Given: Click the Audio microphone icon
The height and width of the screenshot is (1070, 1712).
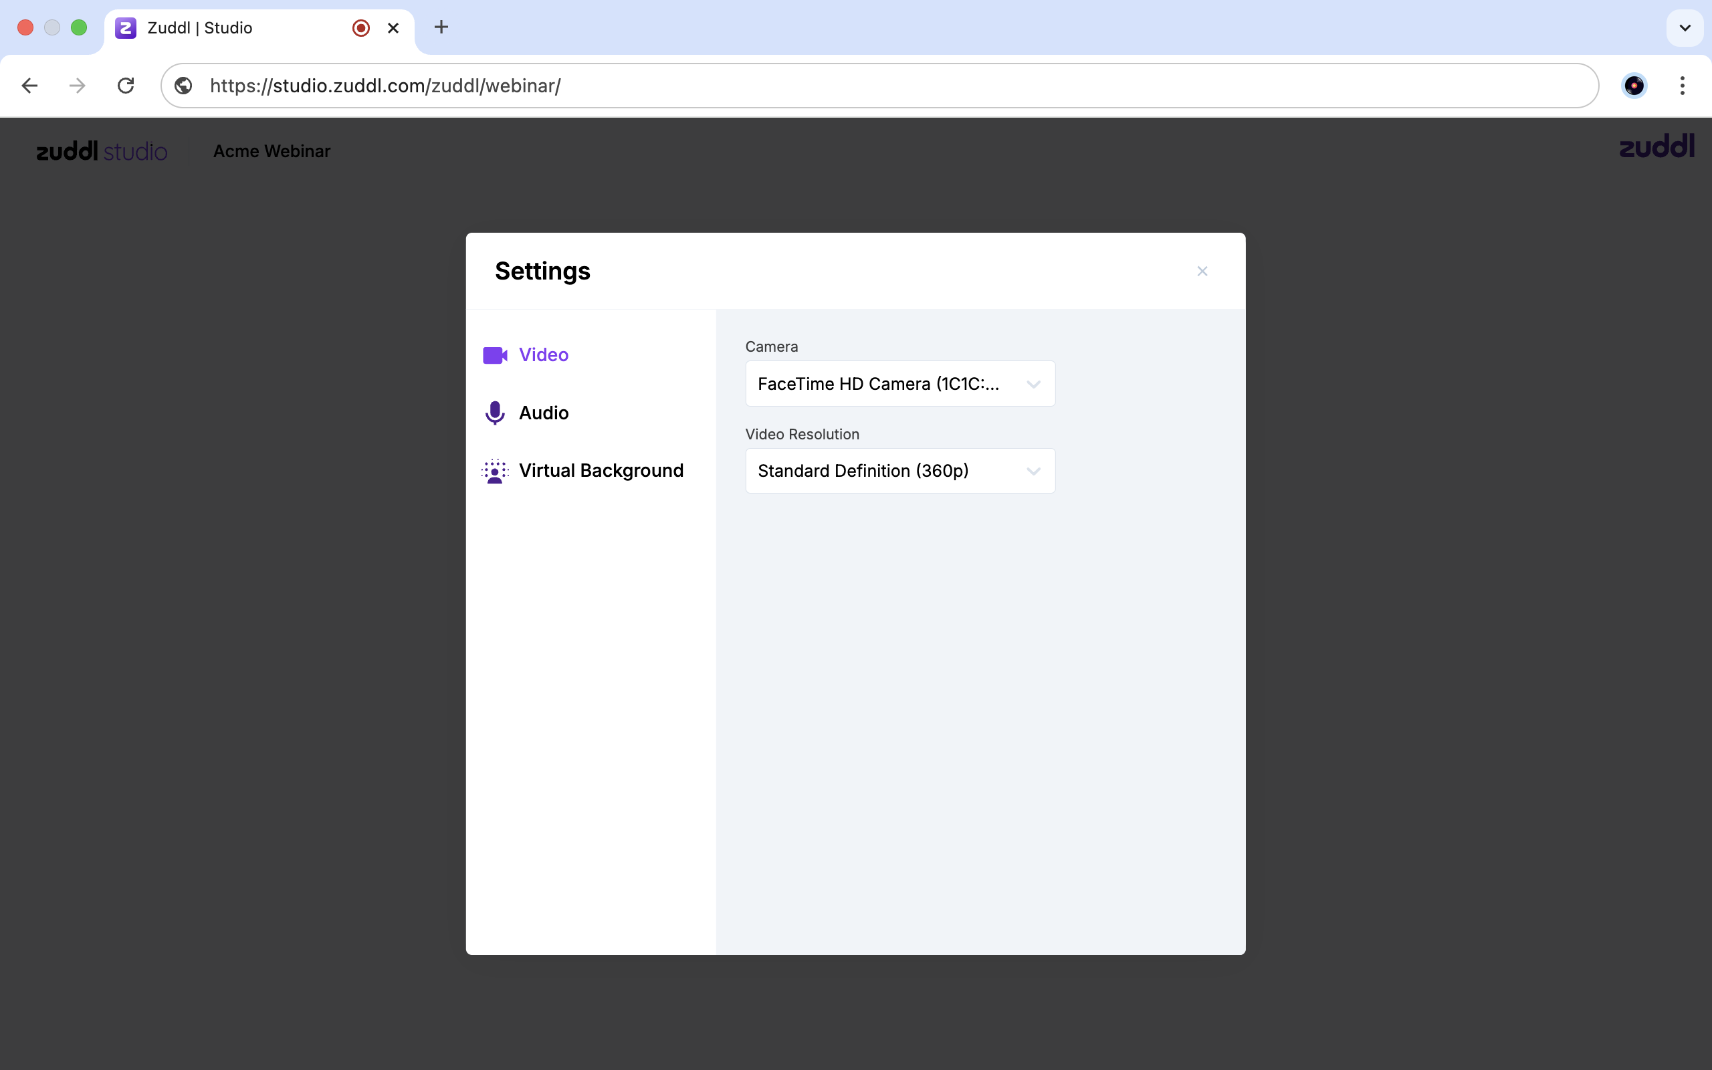Looking at the screenshot, I should (494, 413).
